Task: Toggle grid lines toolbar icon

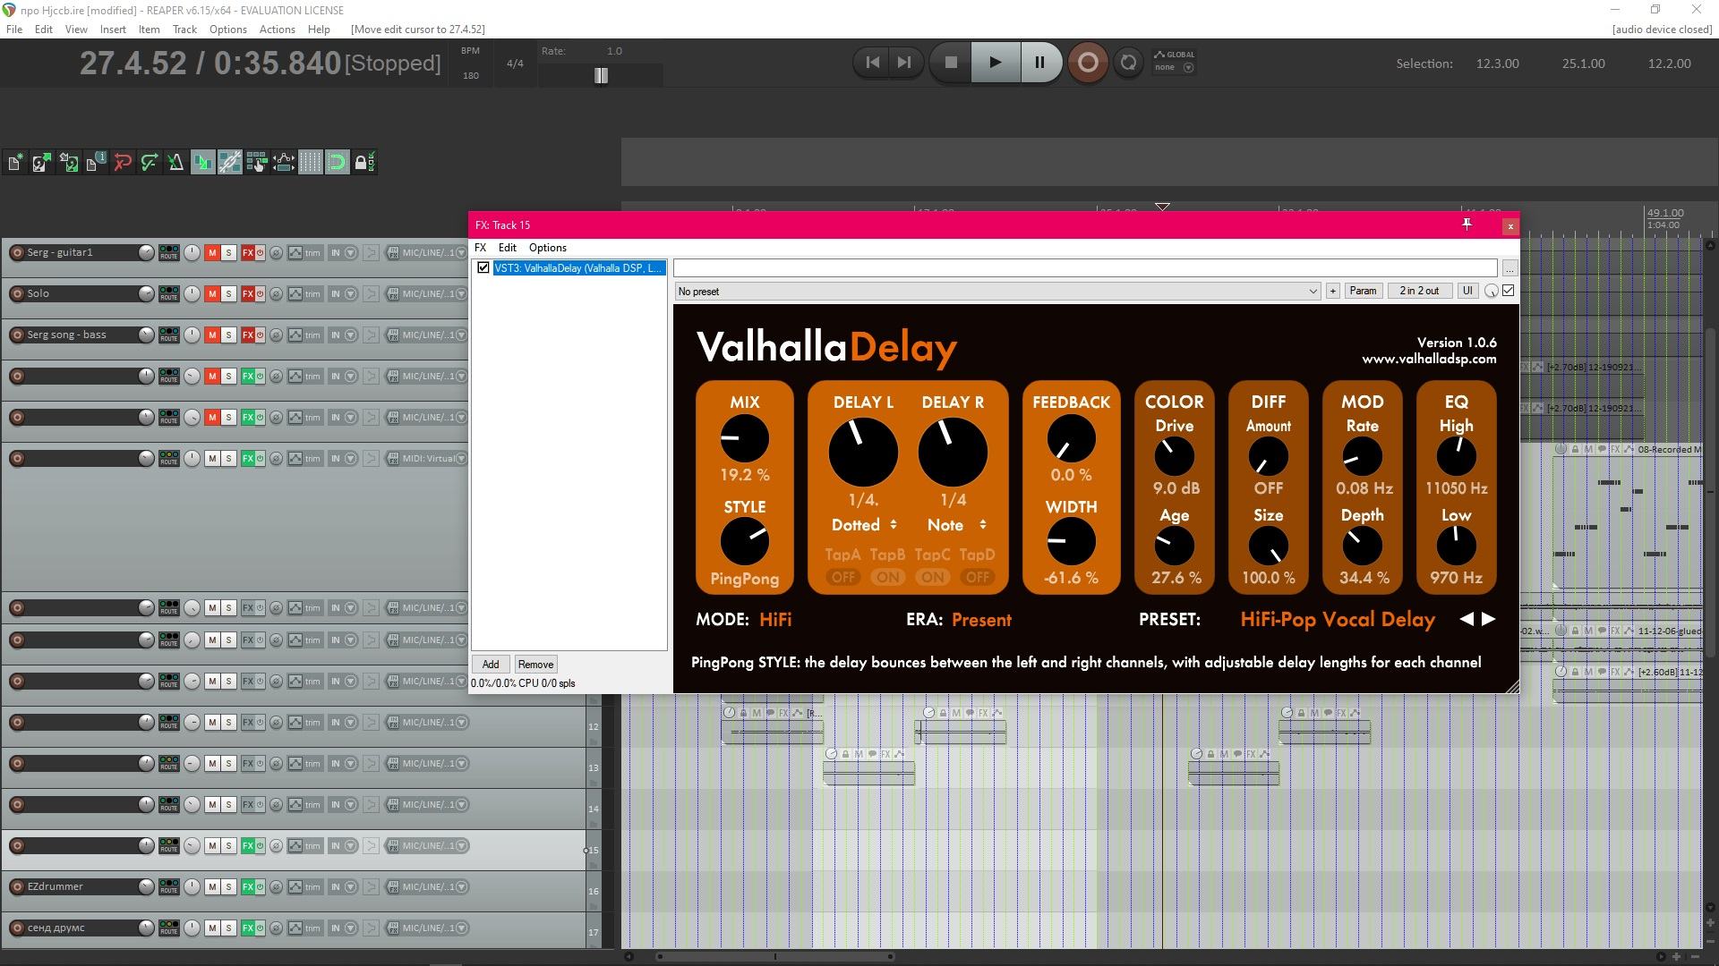Action: 310,162
